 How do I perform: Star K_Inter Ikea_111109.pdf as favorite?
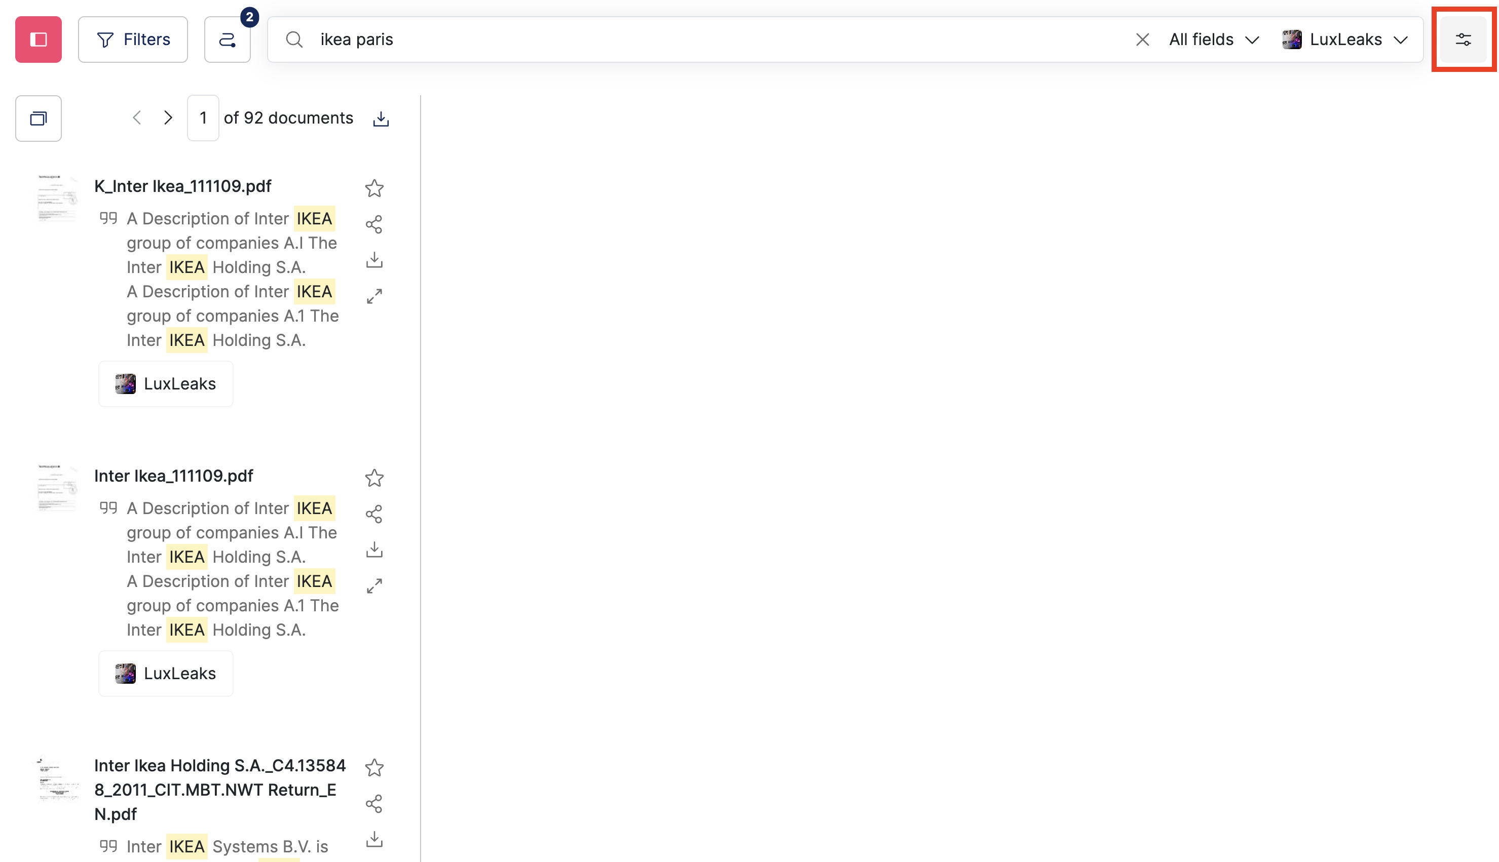click(374, 188)
